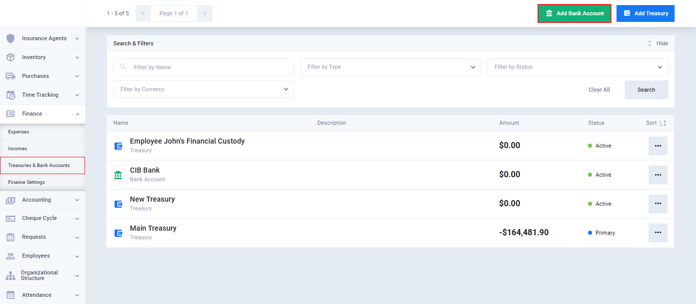The height and width of the screenshot is (304, 696).
Task: Expand the Inventory menu chevron
Action: tap(77, 57)
